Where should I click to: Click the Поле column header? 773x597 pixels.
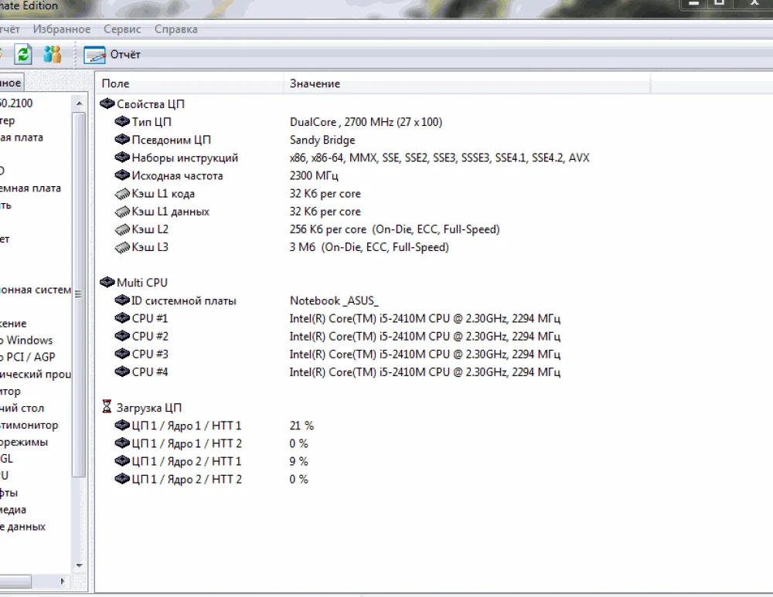[x=190, y=83]
